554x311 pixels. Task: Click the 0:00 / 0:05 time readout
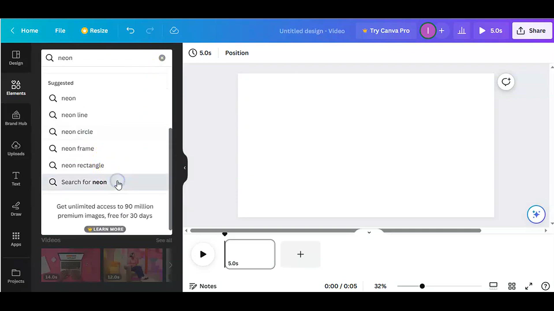click(x=341, y=286)
